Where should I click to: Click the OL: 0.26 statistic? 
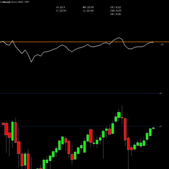(x=116, y=14)
